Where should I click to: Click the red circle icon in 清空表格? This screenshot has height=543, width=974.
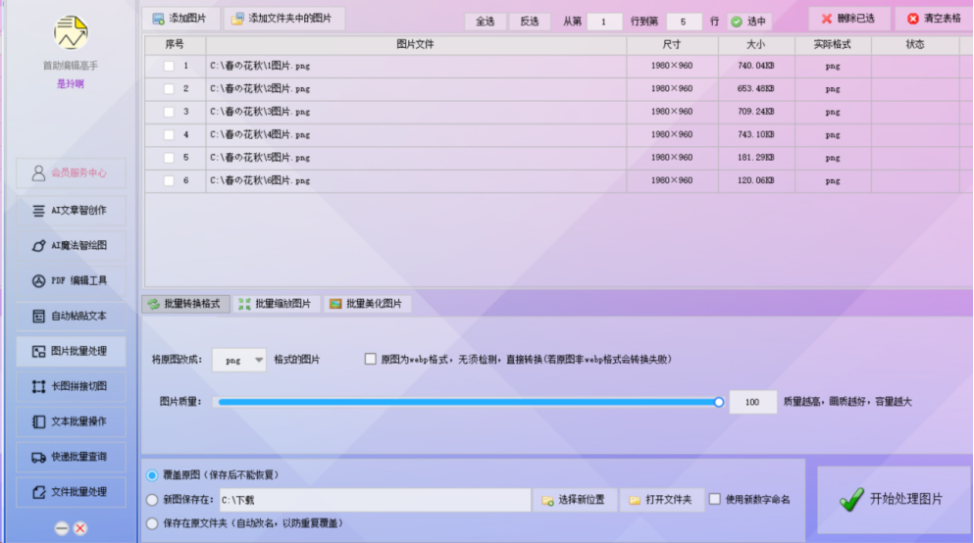click(x=913, y=19)
